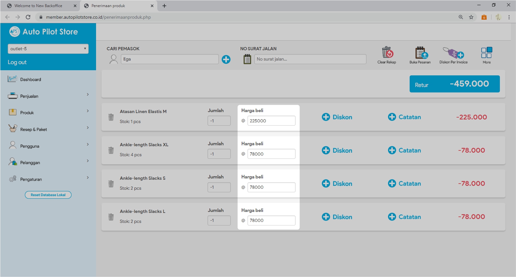Click the Log out link
The height and width of the screenshot is (277, 516).
(x=17, y=62)
